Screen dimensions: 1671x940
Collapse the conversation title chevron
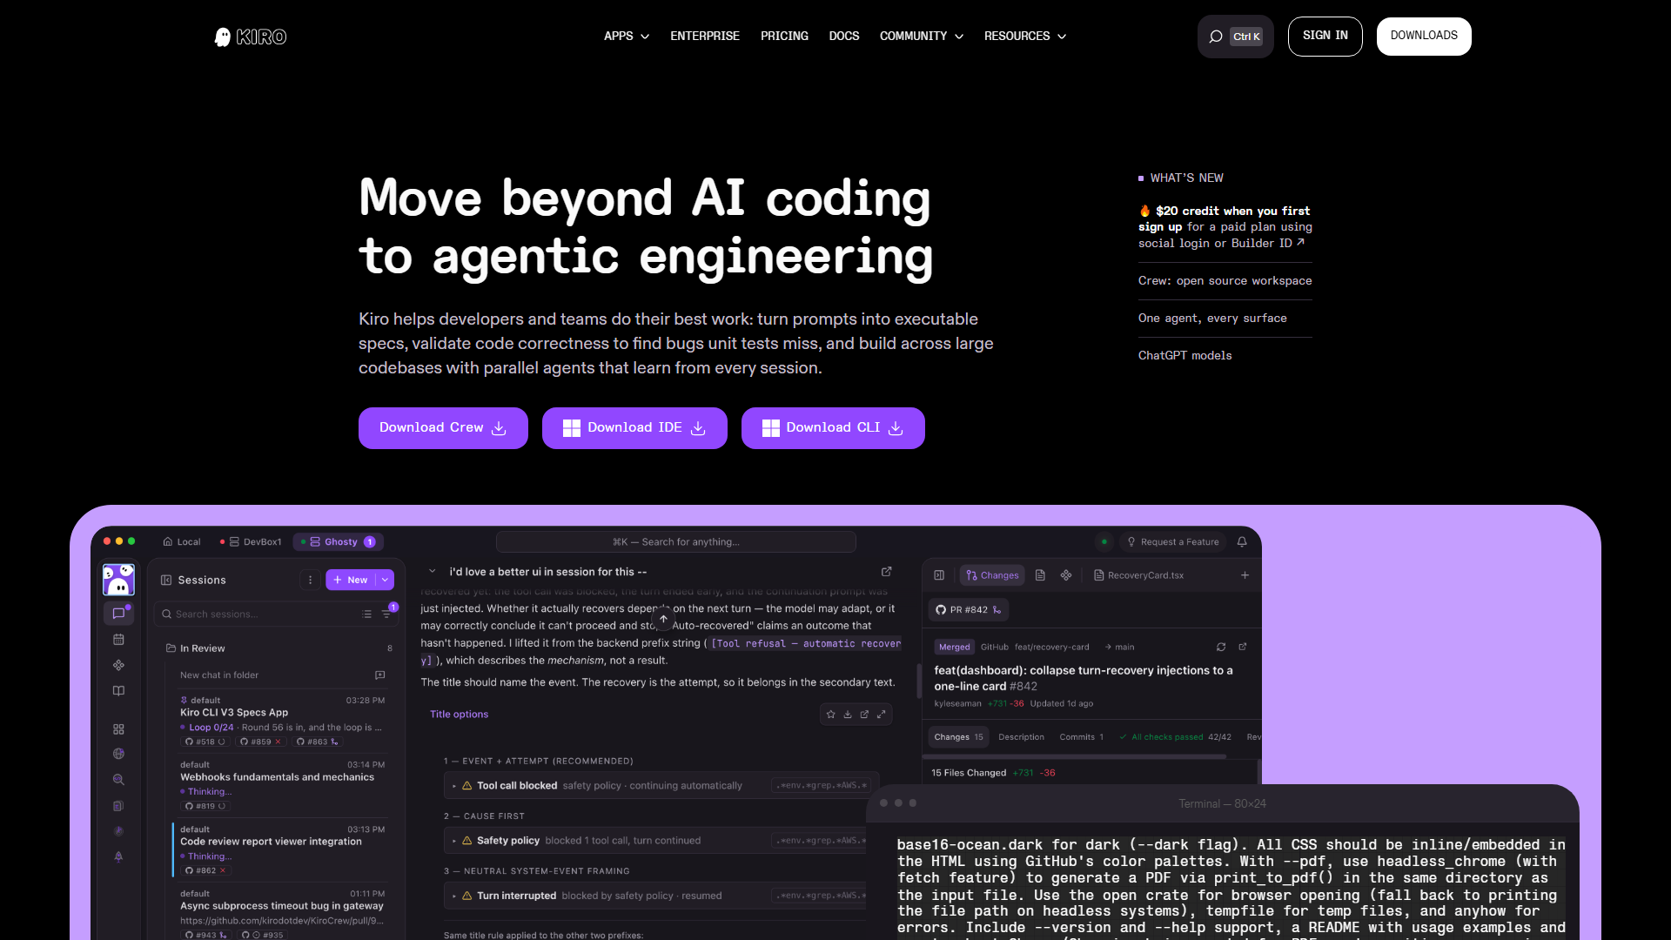point(433,572)
